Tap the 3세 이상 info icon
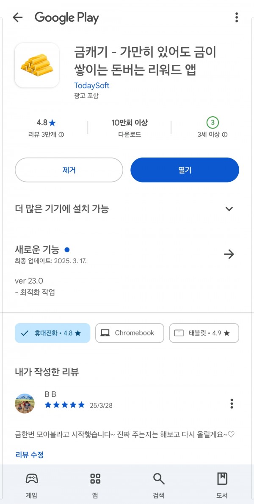254x504 pixels. click(x=225, y=135)
